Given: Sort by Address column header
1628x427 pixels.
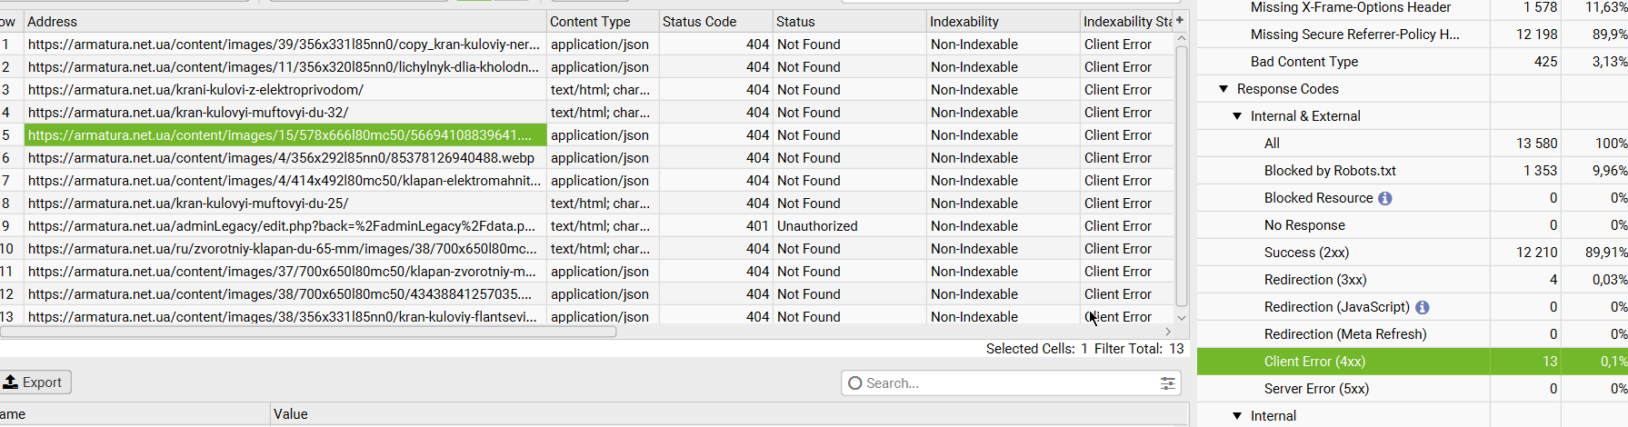Looking at the screenshot, I should click(285, 21).
